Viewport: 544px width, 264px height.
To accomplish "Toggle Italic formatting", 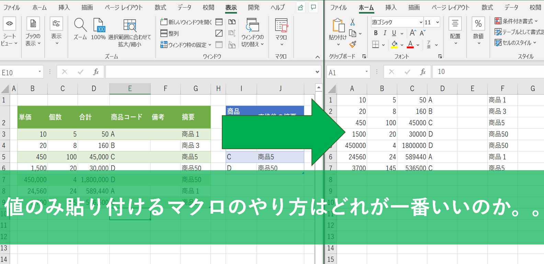I will [x=385, y=33].
